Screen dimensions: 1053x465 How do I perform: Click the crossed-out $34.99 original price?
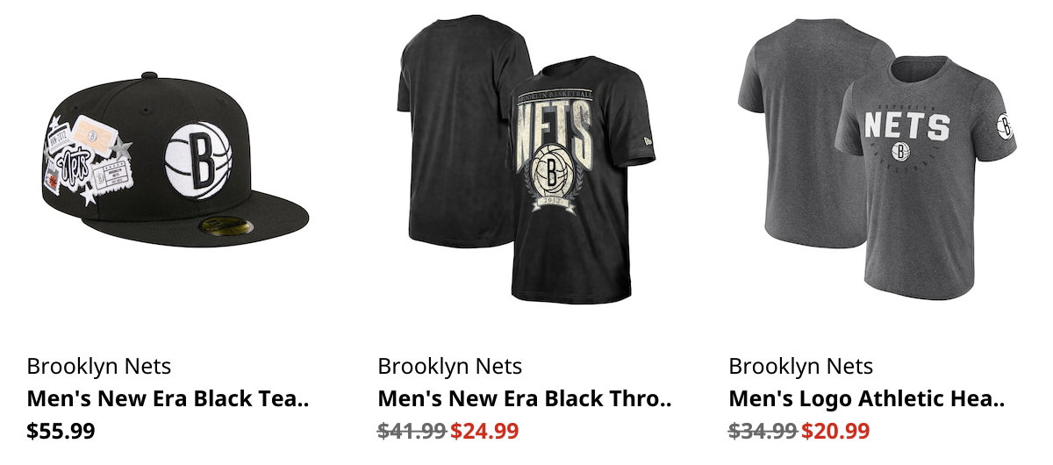[763, 431]
